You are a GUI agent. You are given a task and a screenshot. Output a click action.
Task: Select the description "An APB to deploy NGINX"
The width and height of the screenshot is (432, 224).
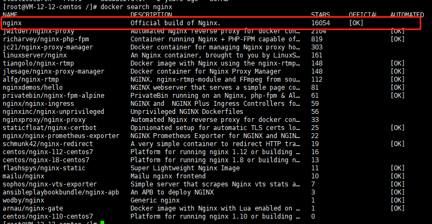[172, 192]
